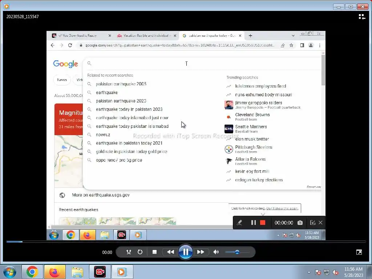Open iTop Screen Recorder taskbar icon
The height and width of the screenshot is (279, 372).
pos(100,272)
